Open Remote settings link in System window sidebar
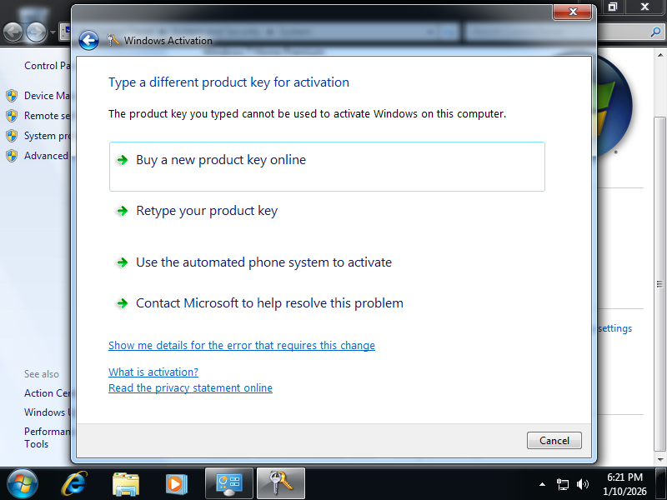The height and width of the screenshot is (500, 667). coord(47,116)
